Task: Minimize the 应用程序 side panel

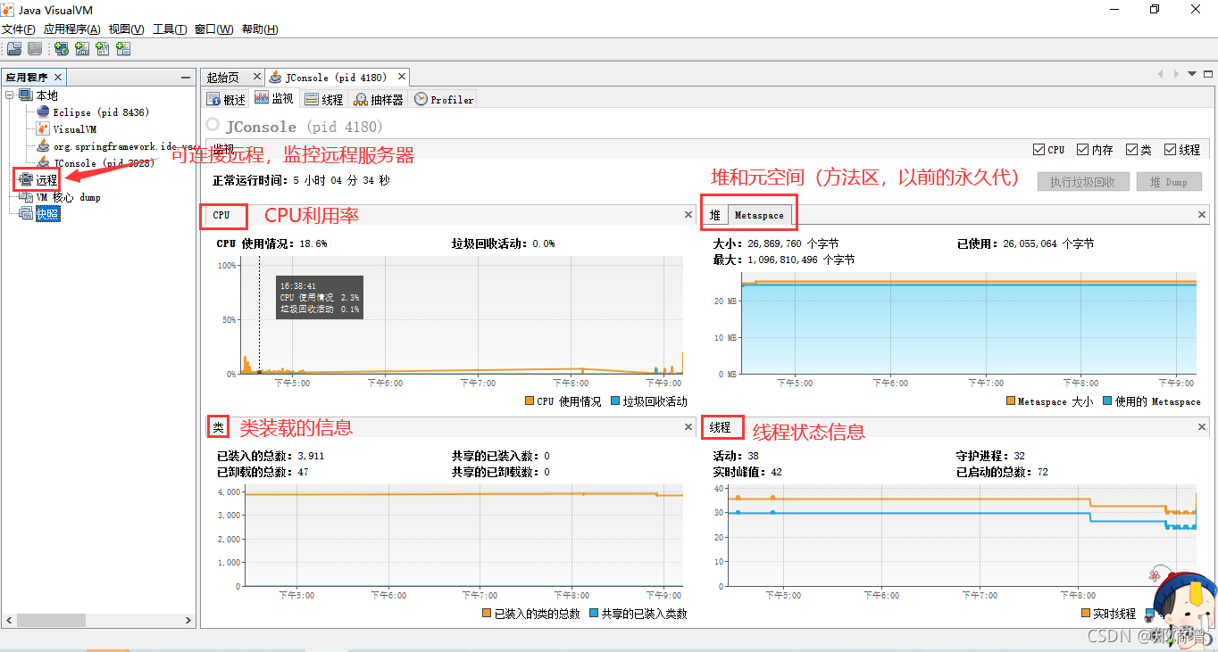Action: pos(186,78)
